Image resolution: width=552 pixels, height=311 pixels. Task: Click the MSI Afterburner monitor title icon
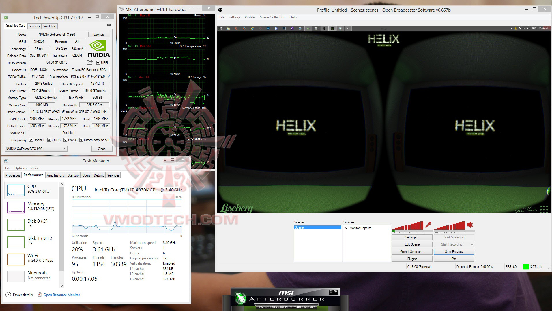pos(122,9)
